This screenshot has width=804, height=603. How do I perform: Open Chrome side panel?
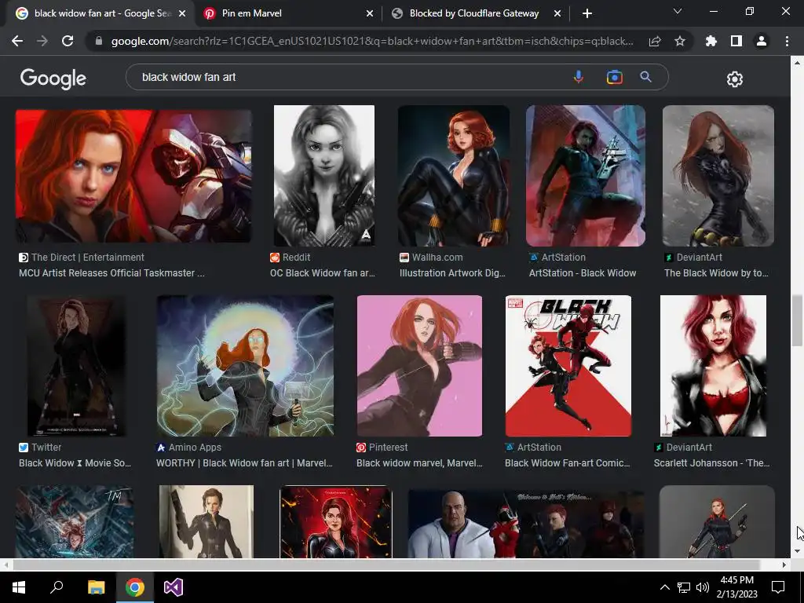(x=736, y=41)
